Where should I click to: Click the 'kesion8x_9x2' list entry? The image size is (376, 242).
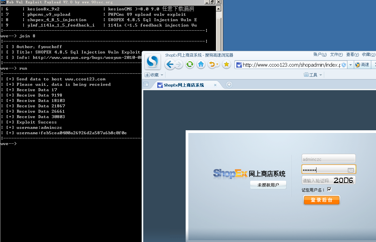coord(43,9)
